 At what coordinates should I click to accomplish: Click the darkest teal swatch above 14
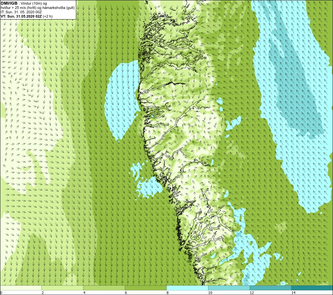312,288
